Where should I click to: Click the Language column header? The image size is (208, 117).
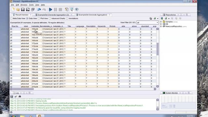tap(80, 26)
